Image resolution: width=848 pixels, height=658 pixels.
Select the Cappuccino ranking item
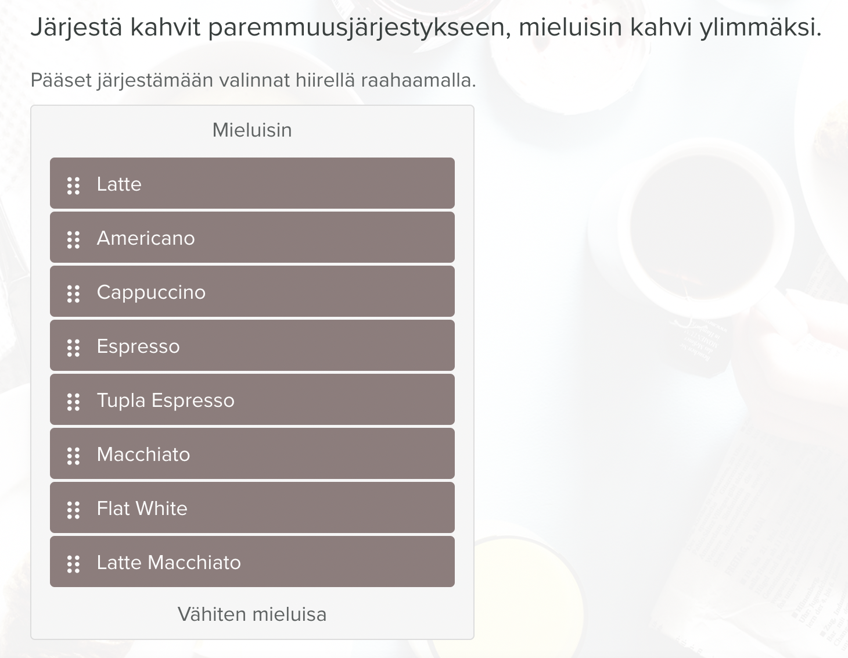click(252, 291)
